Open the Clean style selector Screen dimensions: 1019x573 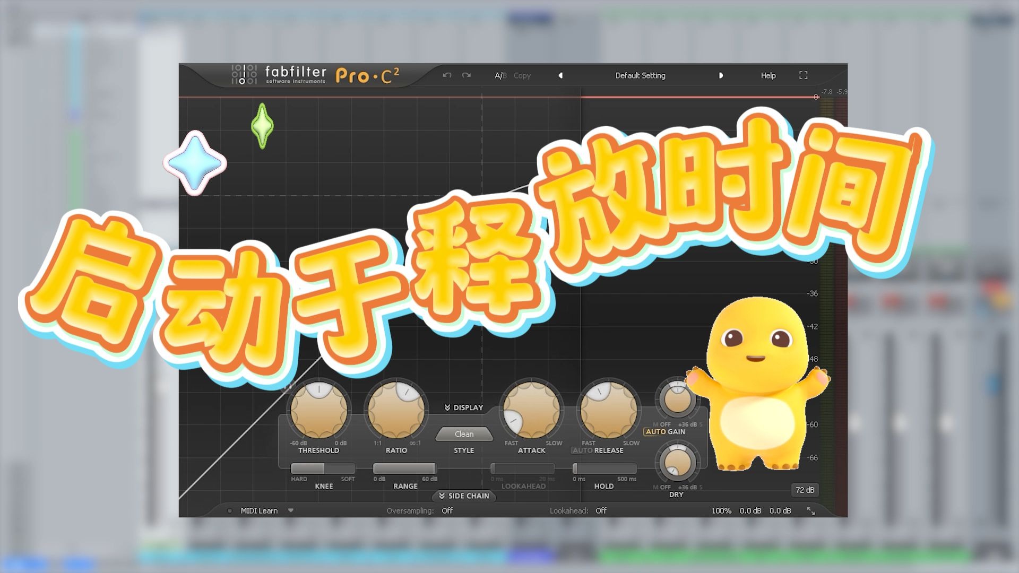464,434
